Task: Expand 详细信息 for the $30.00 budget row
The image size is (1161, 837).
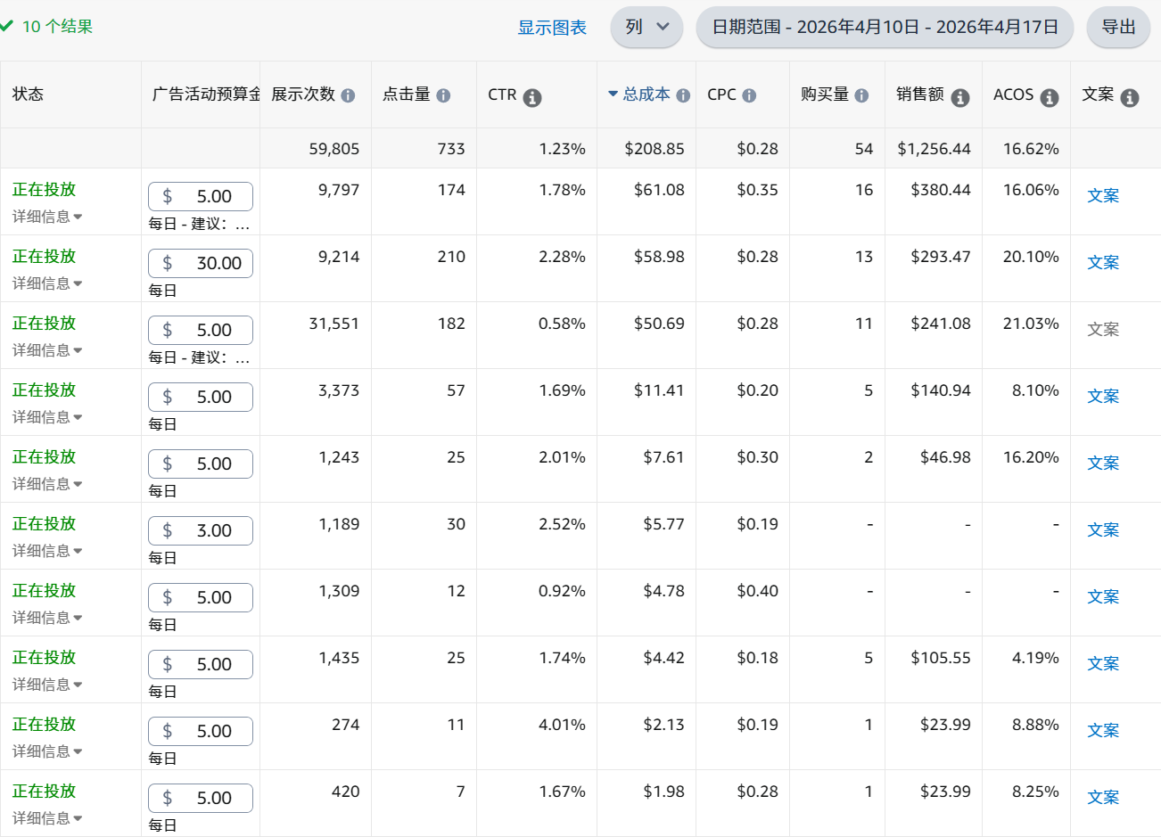Action: [47, 283]
